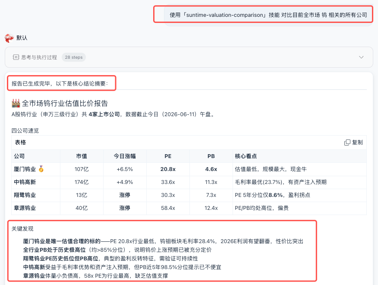Click the 思考与执行过程 label
378x285 pixels.
click(39, 57)
